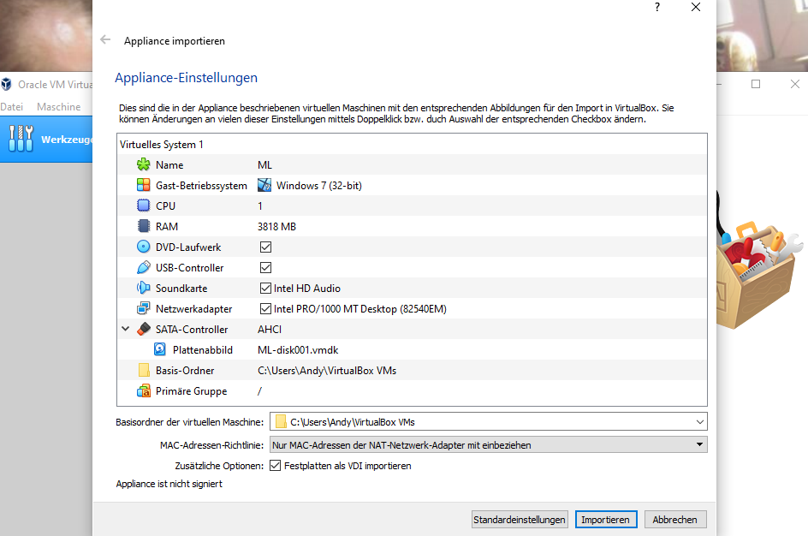The height and width of the screenshot is (536, 808).
Task: Click the Abbrechen button
Action: pyautogui.click(x=674, y=520)
